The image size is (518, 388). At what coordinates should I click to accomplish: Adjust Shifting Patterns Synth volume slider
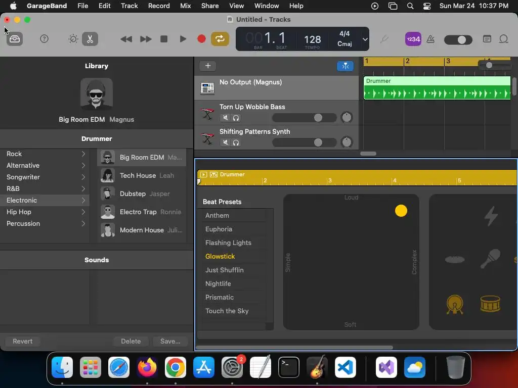pyautogui.click(x=304, y=142)
